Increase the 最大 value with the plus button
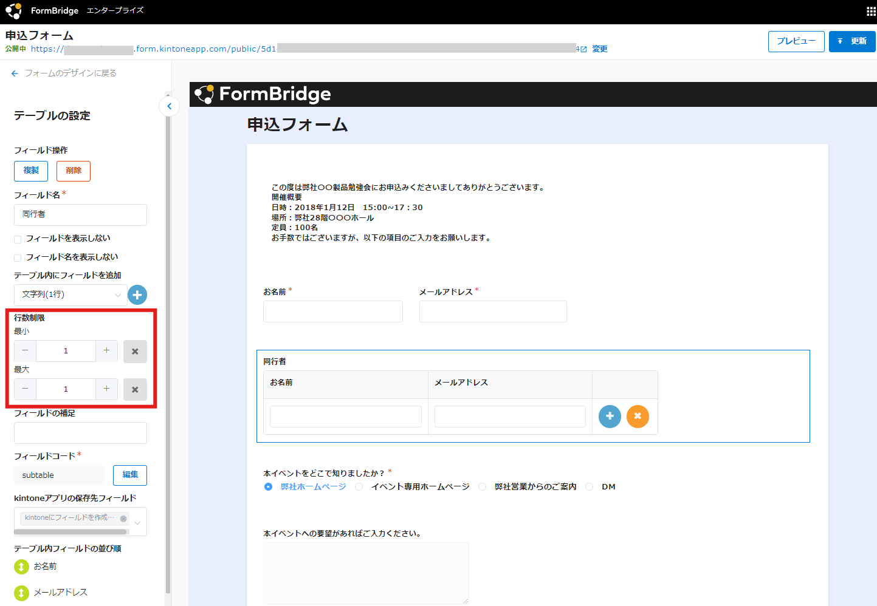The width and height of the screenshot is (877, 606). (x=106, y=389)
